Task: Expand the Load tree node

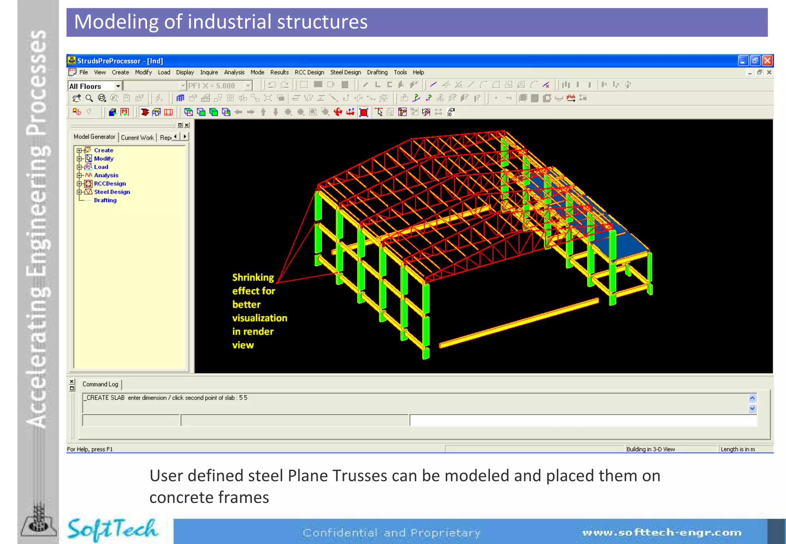Action: (79, 167)
